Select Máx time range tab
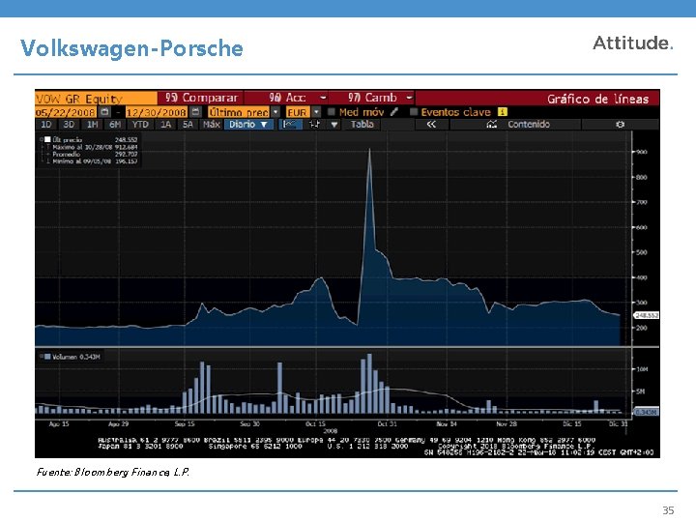This screenshot has height=522, width=696. pos(212,125)
